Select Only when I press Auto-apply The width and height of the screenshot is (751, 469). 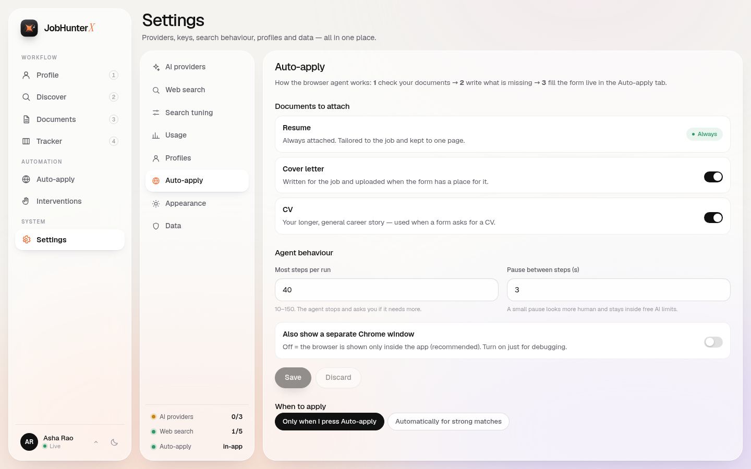point(330,422)
